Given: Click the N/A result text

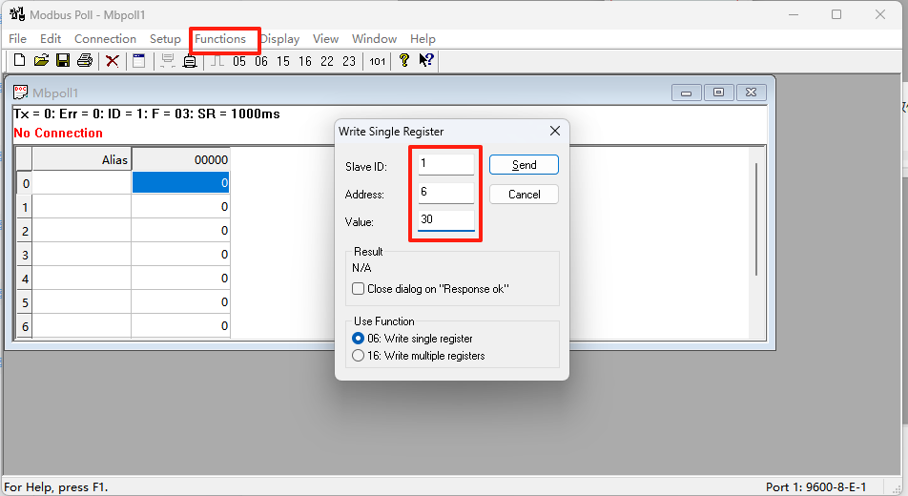Looking at the screenshot, I should (x=361, y=268).
